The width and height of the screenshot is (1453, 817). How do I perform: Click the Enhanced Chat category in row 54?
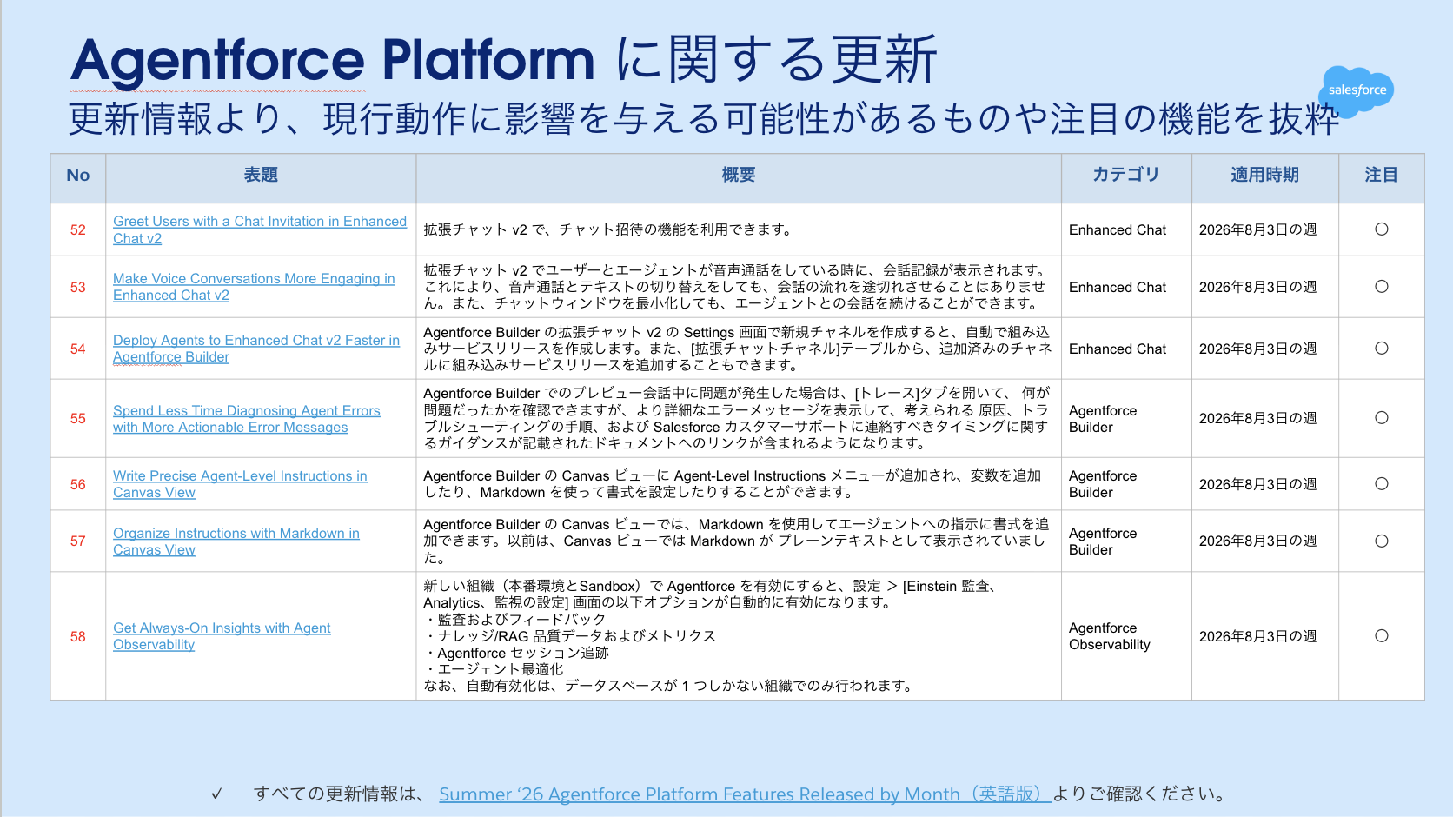[x=1118, y=349]
